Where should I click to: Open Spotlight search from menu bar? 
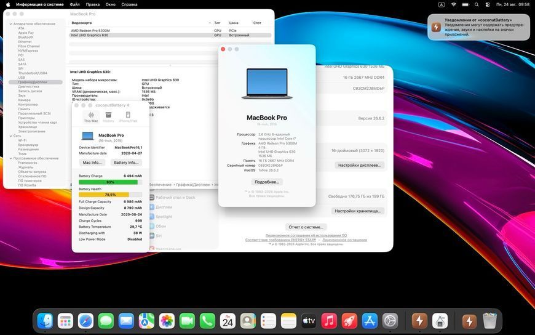(x=477, y=4)
